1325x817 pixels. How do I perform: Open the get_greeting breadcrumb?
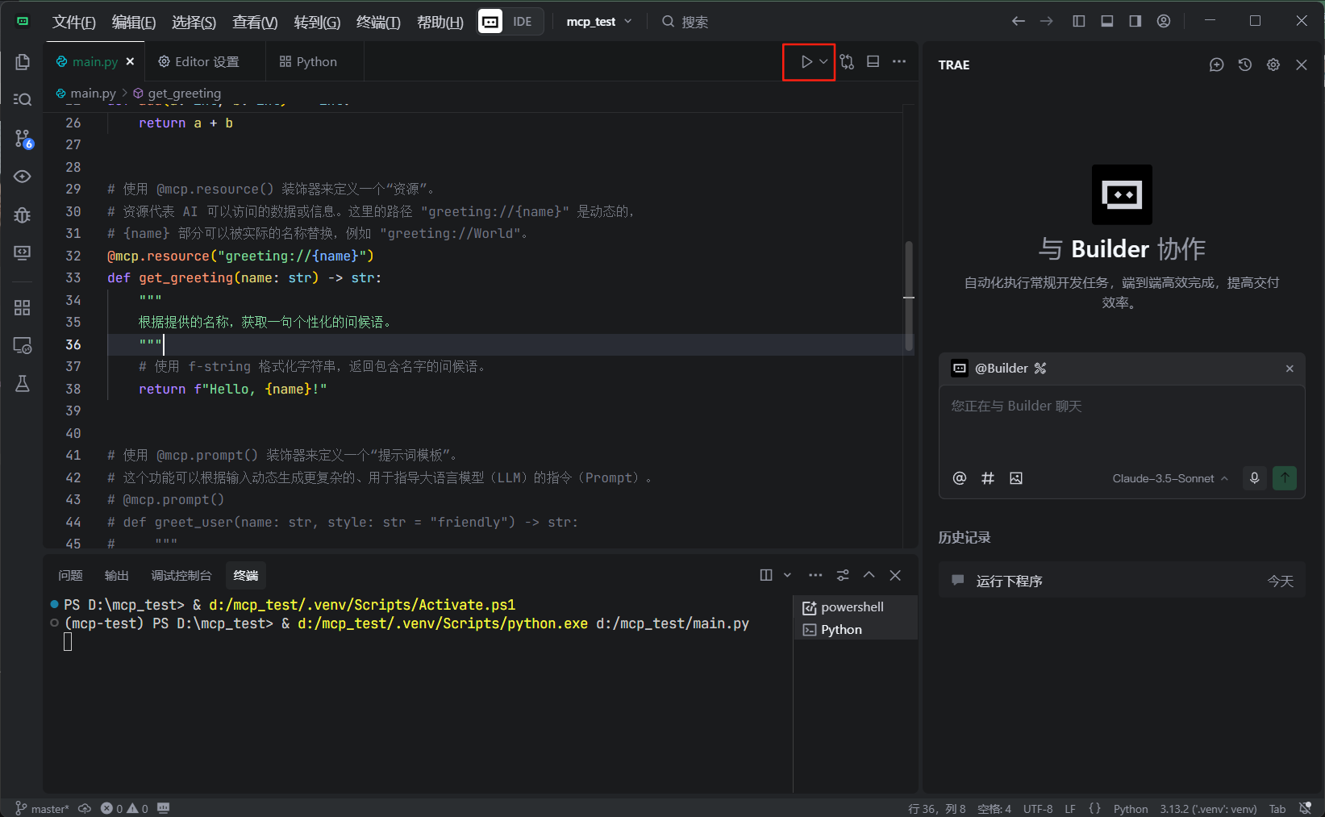click(177, 94)
